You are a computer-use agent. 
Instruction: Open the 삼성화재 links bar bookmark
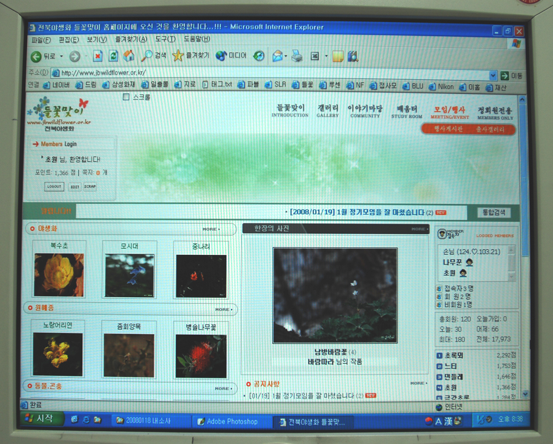point(119,85)
